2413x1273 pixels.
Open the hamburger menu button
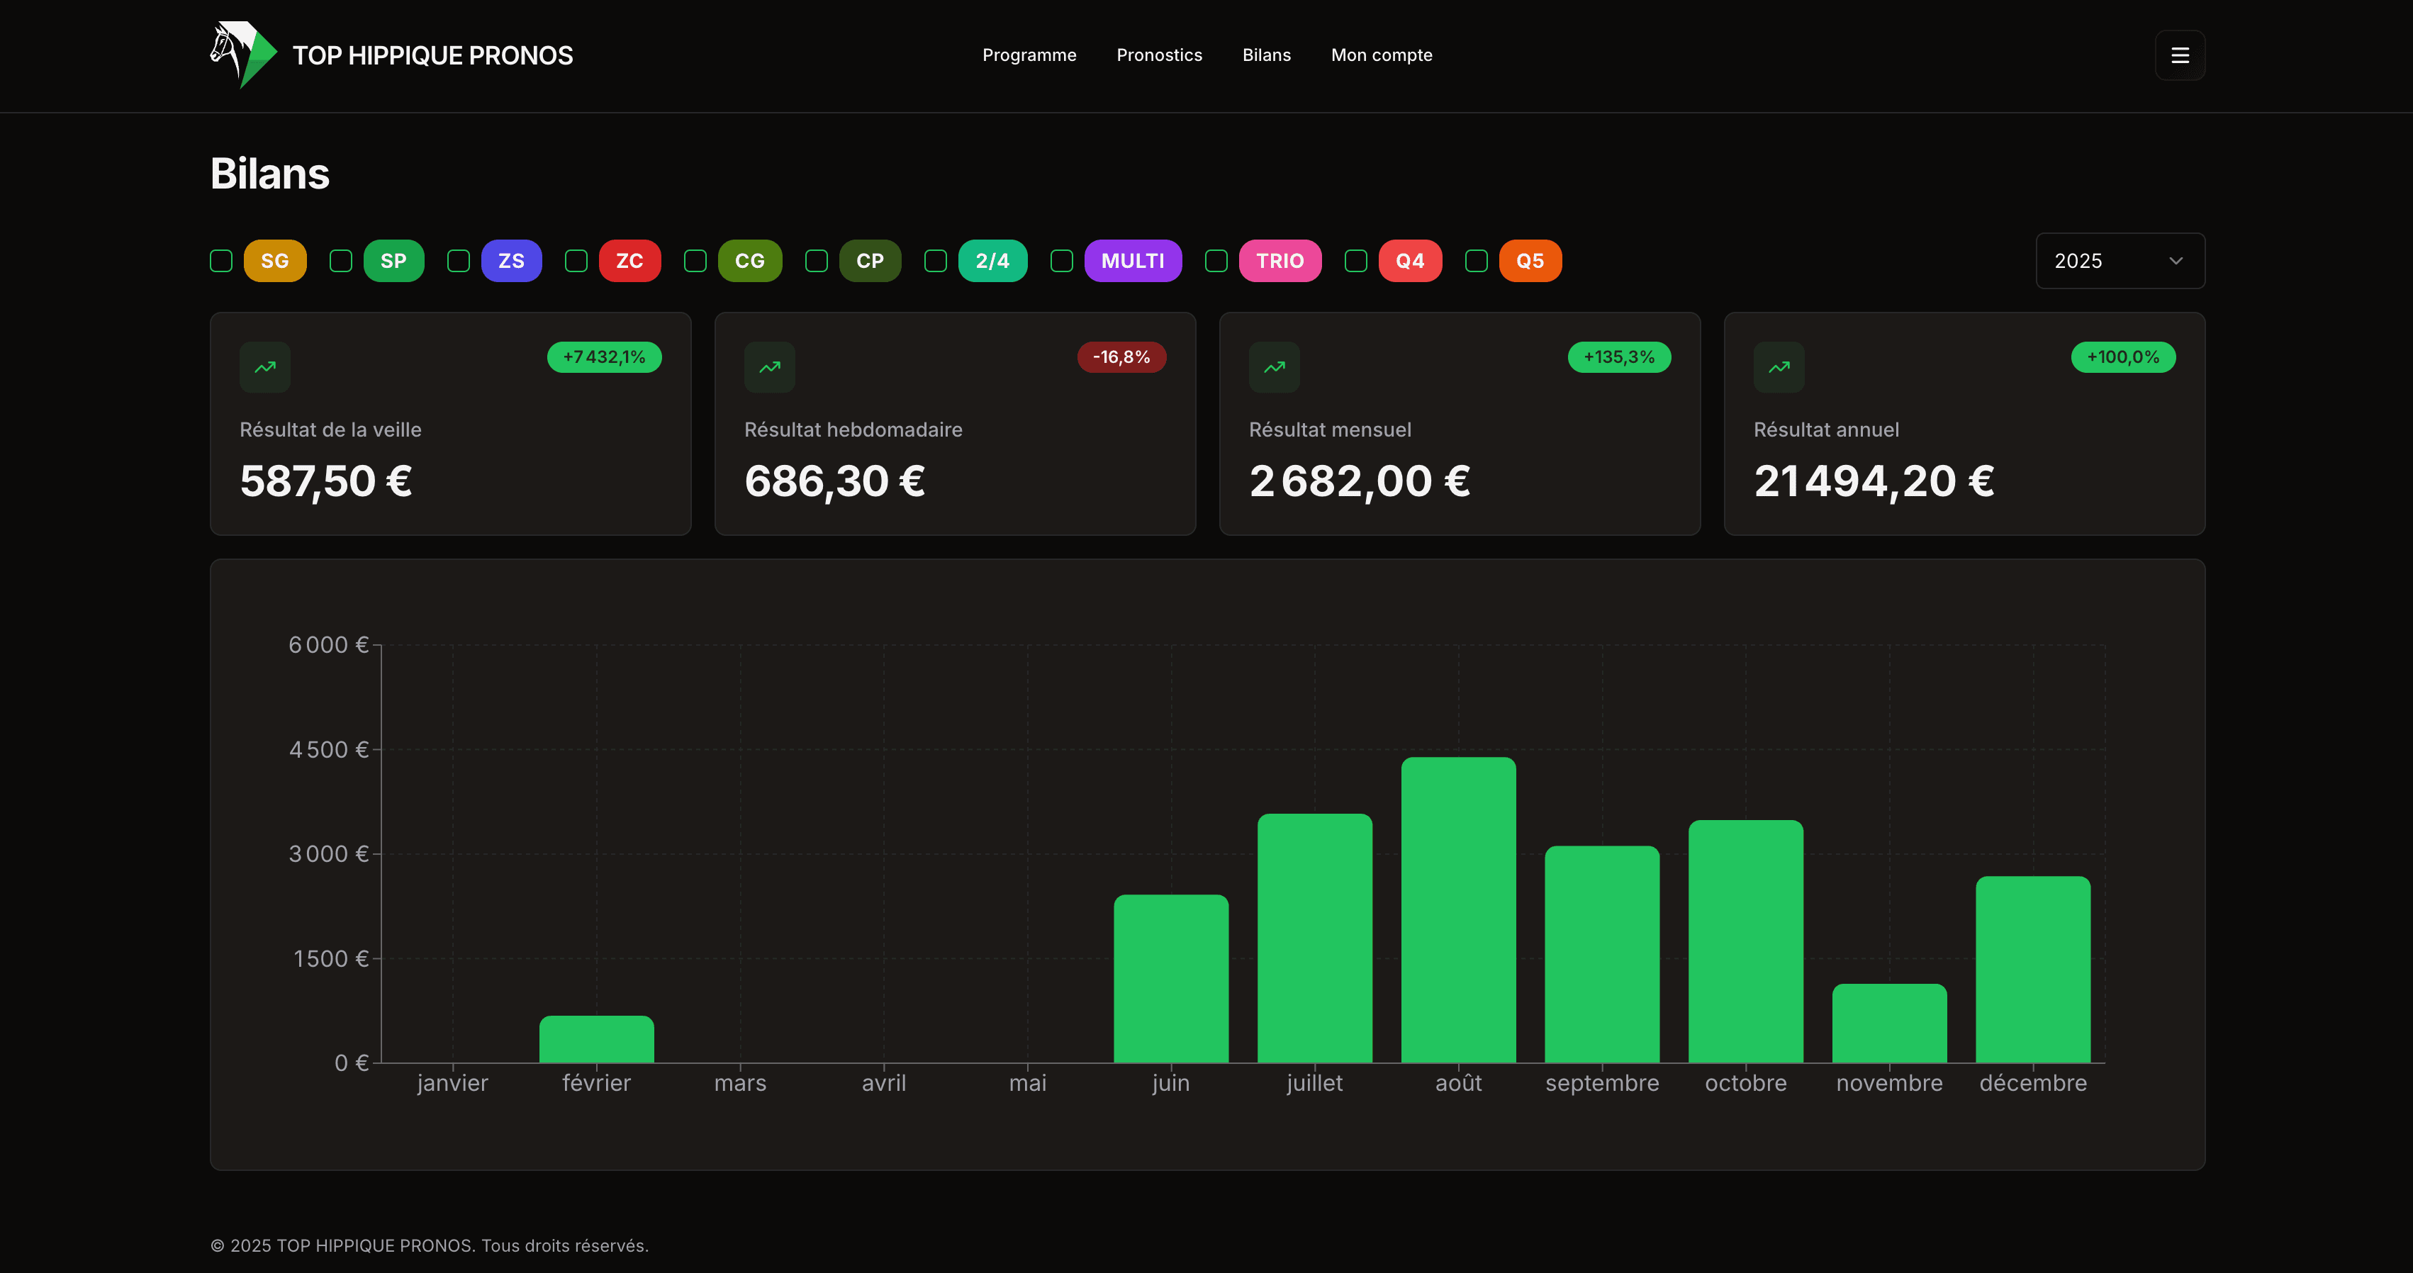tap(2179, 55)
